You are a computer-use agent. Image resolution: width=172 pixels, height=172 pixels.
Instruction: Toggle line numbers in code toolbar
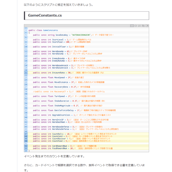pyautogui.click(x=132, y=26)
